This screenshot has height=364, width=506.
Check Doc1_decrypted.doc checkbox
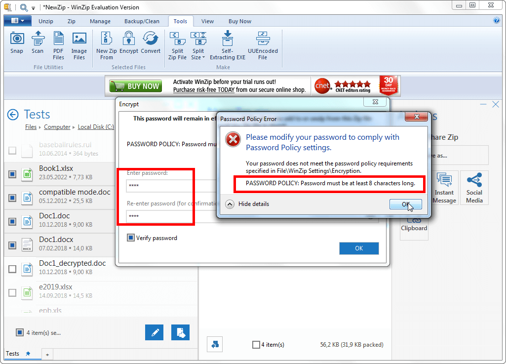pyautogui.click(x=12, y=269)
